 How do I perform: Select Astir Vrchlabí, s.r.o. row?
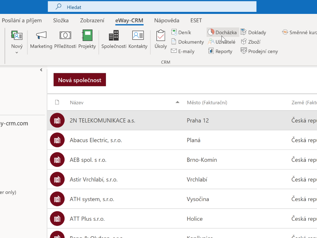(x=182, y=179)
